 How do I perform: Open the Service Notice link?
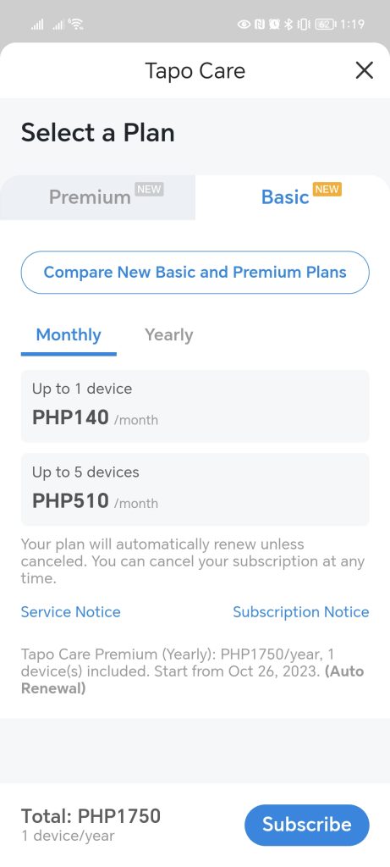(x=71, y=611)
